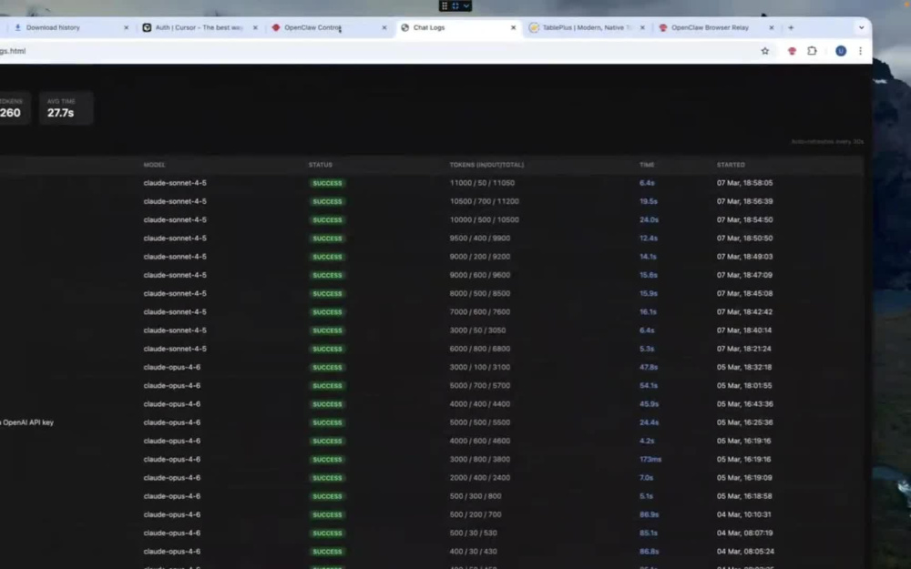The width and height of the screenshot is (911, 569).
Task: Close the OpenClaw Browser Relay tab
Action: pos(771,27)
